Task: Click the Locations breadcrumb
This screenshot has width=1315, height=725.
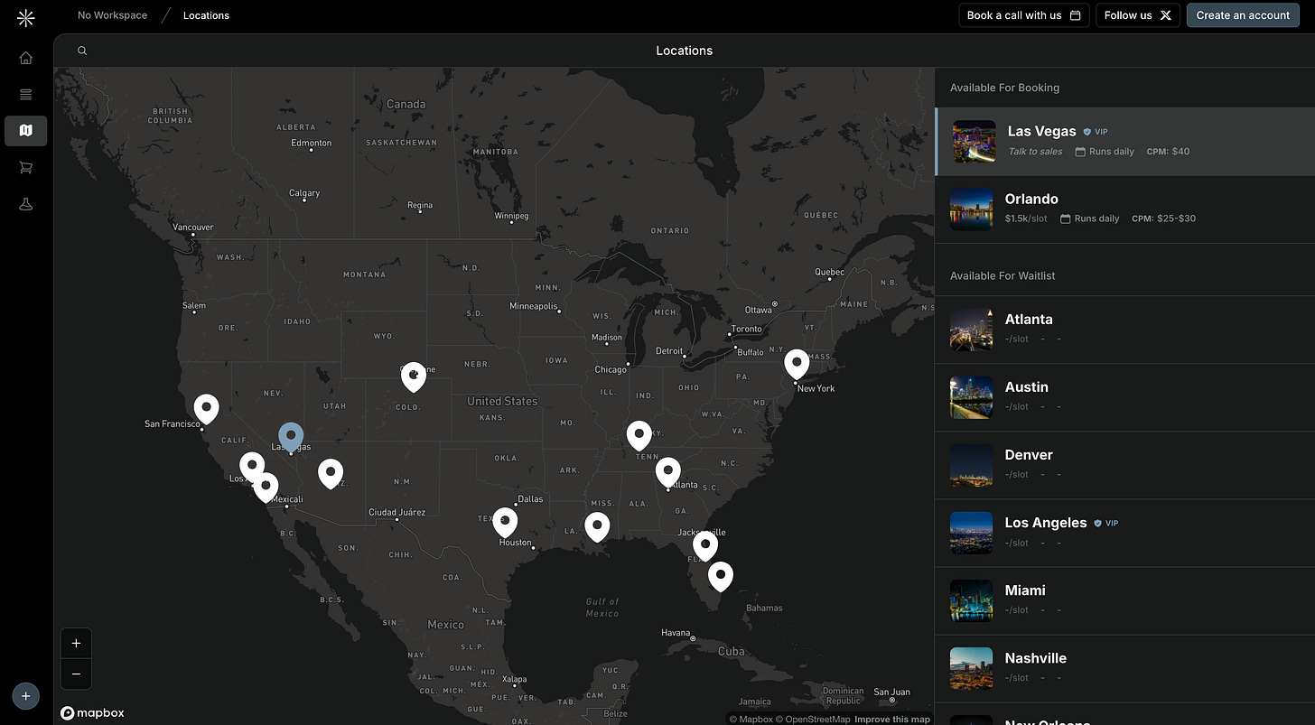Action: tap(206, 15)
